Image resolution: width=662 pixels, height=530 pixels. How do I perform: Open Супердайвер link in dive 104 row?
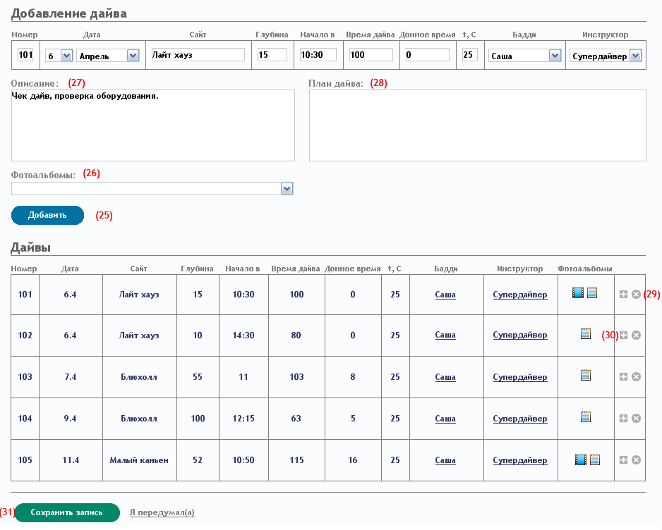[x=519, y=418]
